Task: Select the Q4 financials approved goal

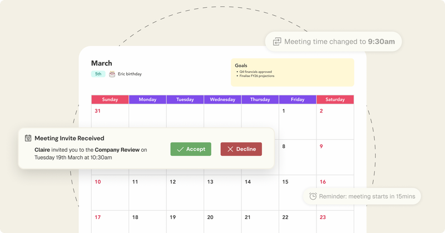Action: tap(255, 72)
